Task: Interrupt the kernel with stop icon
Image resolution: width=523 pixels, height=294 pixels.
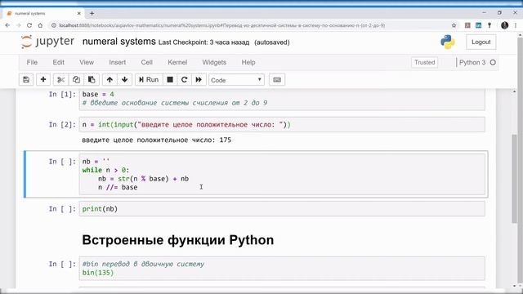Action: click(170, 80)
